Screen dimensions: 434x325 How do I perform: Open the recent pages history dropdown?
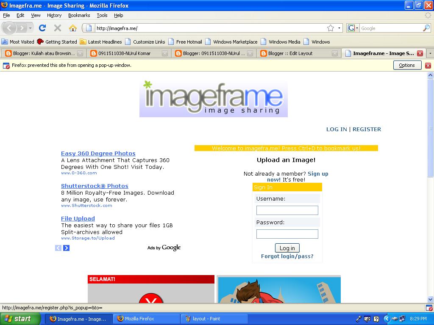pyautogui.click(x=30, y=28)
